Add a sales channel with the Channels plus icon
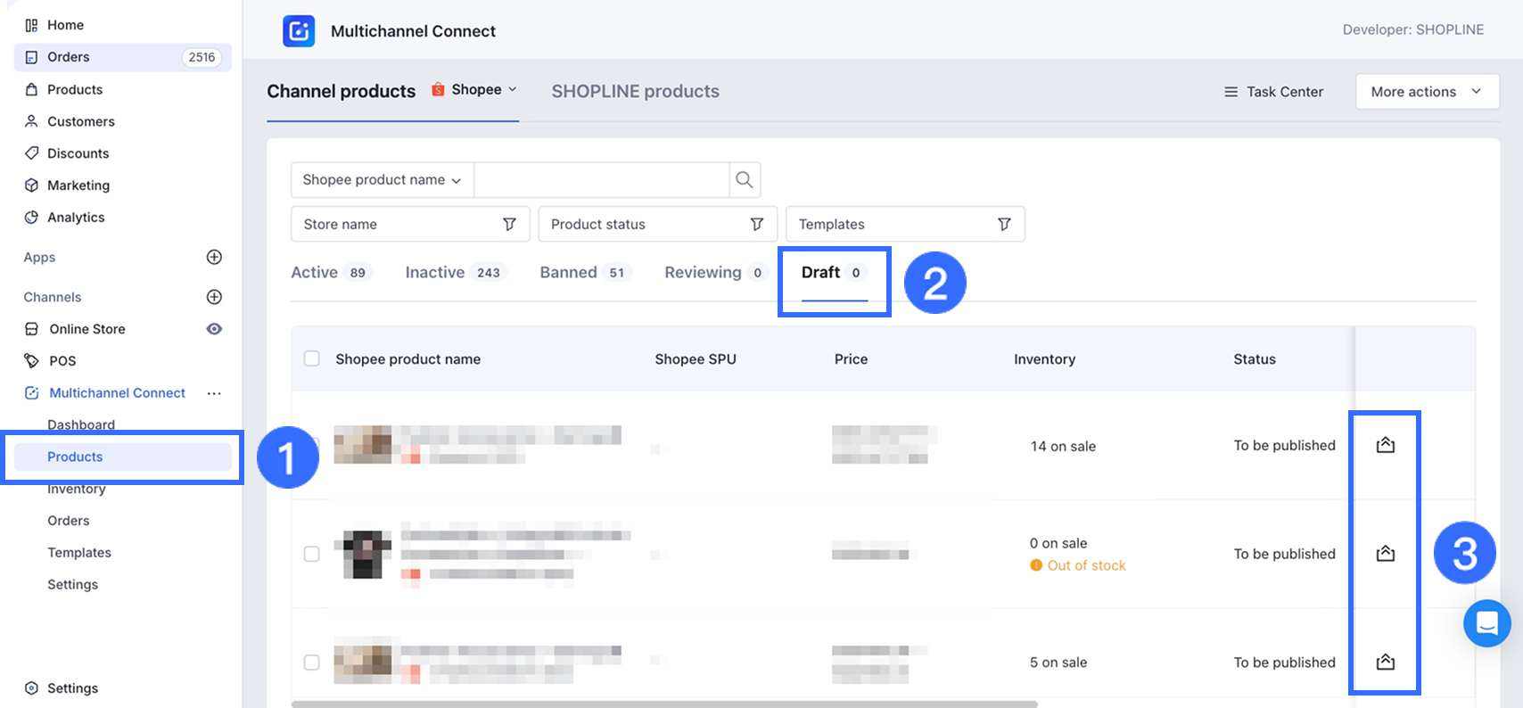1523x708 pixels. [214, 297]
